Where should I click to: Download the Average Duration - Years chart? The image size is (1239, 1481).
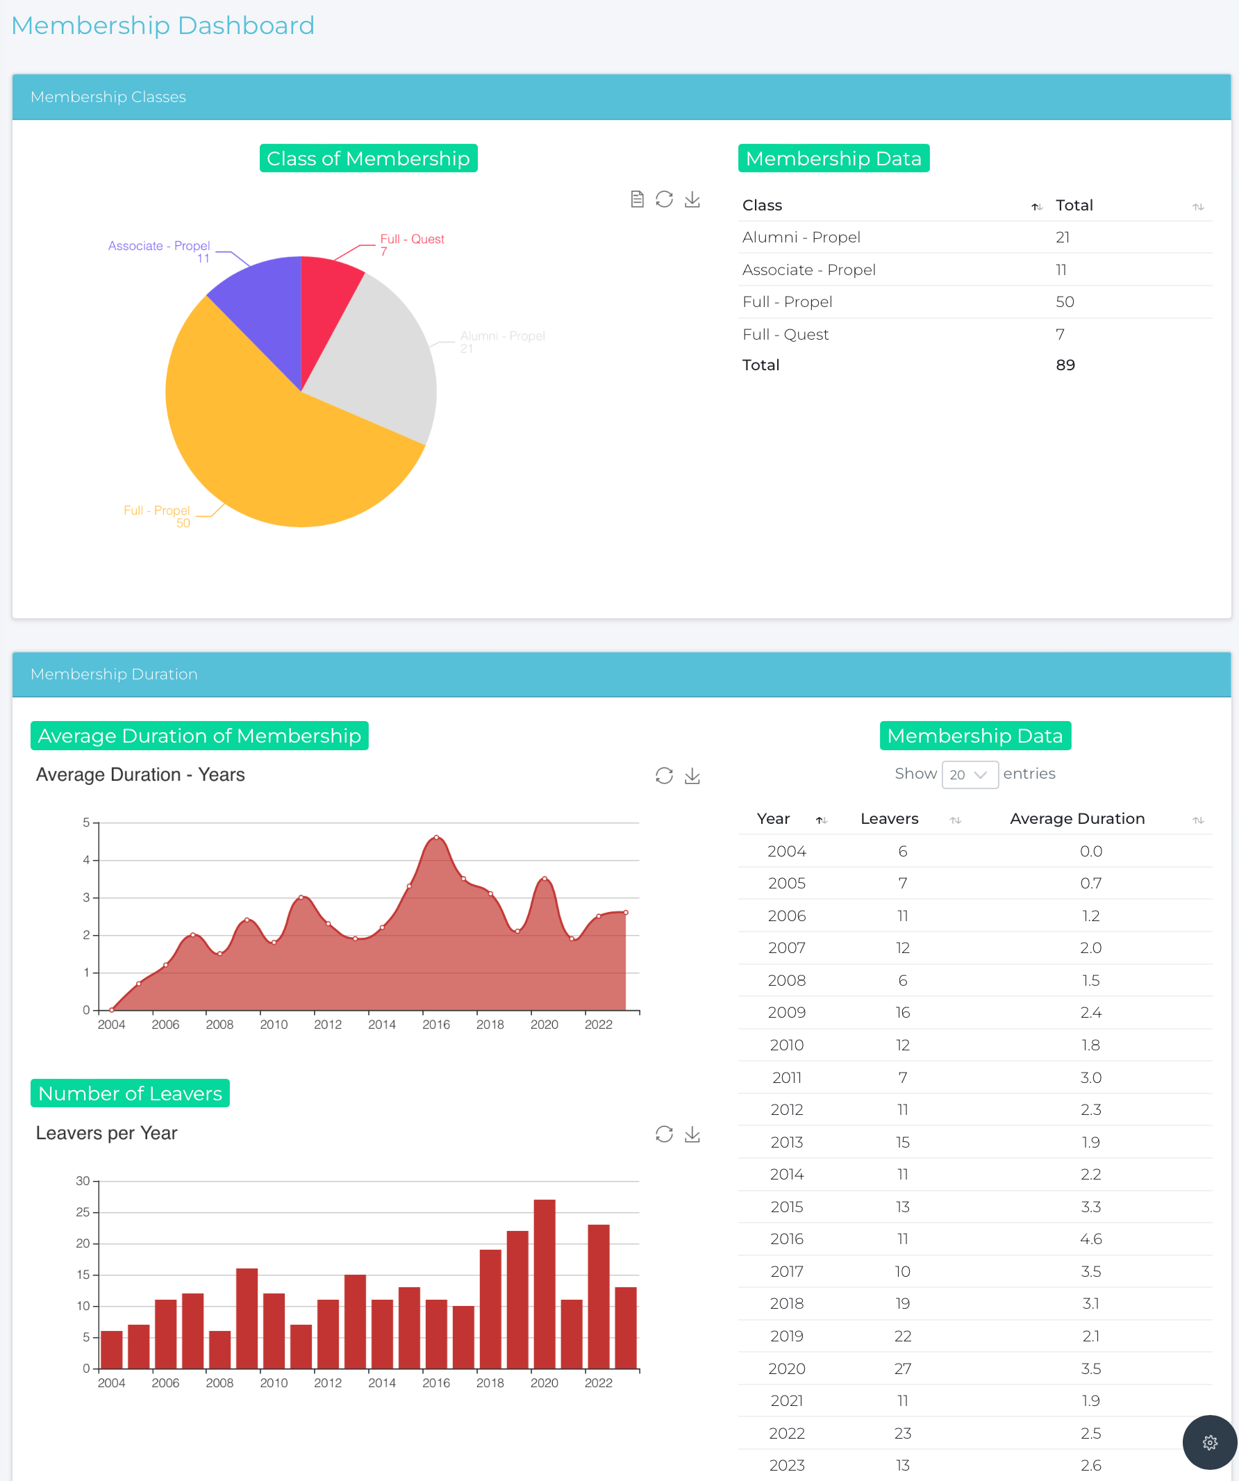692,776
